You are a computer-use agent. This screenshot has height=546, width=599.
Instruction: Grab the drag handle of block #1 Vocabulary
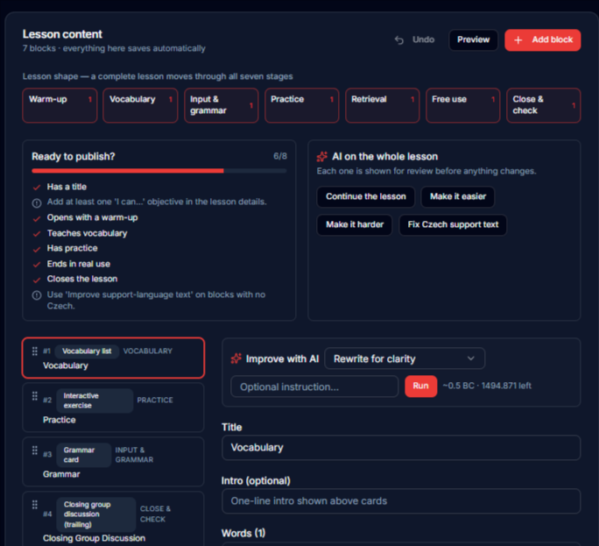coord(35,351)
